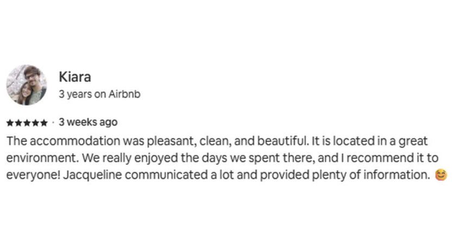The height and width of the screenshot is (249, 453).
Task: Click the first star of the rating
Action: [10, 123]
